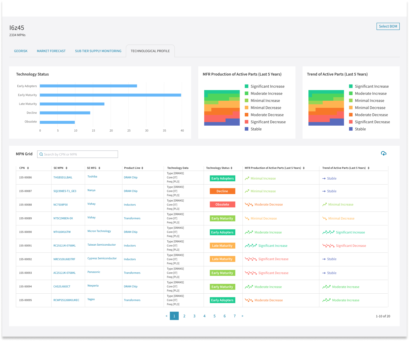The height and width of the screenshot is (341, 409).
Task: Sort MFR Production of Active Parts column
Action: 304,168
